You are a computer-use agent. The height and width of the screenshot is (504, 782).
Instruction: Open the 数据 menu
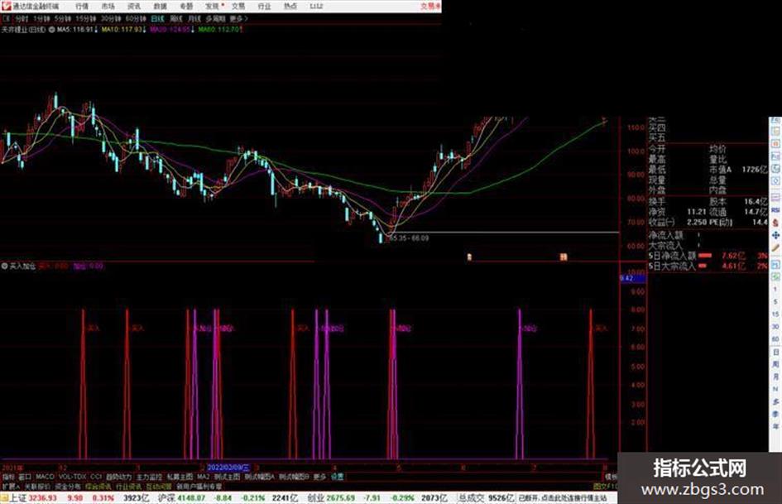(160, 7)
